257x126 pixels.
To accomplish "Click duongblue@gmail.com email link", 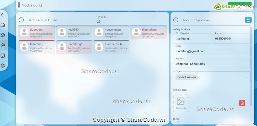I will coord(41,34).
